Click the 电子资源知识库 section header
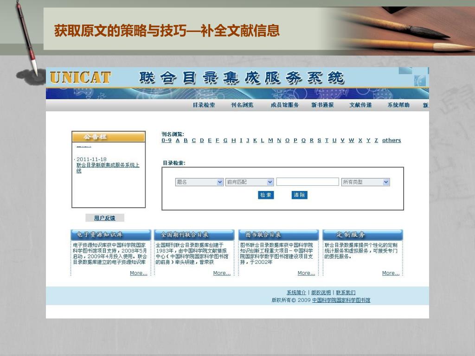 click(x=110, y=235)
